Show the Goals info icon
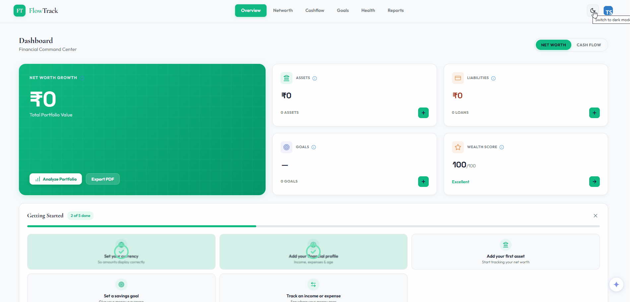The image size is (630, 302). (314, 147)
